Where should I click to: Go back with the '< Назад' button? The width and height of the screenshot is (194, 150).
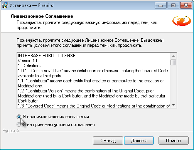108,141
